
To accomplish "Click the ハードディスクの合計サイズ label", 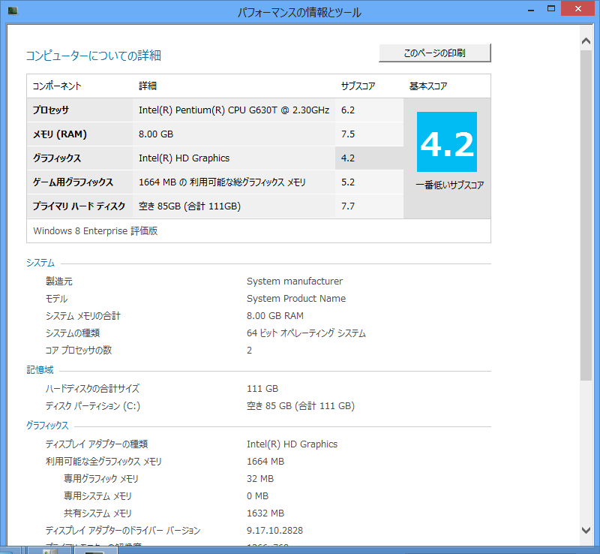I will point(92,389).
